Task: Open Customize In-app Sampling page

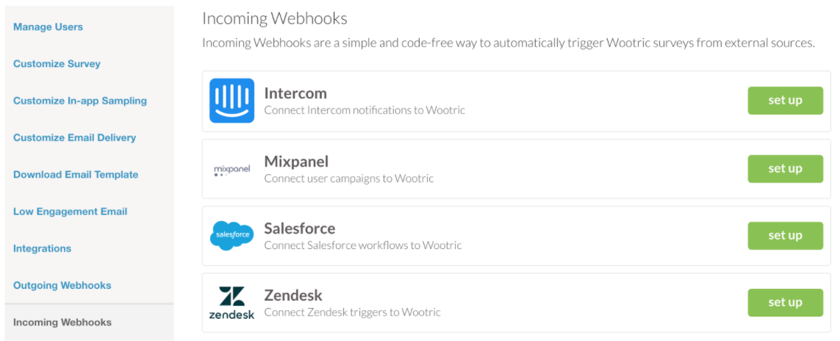Action: tap(80, 101)
